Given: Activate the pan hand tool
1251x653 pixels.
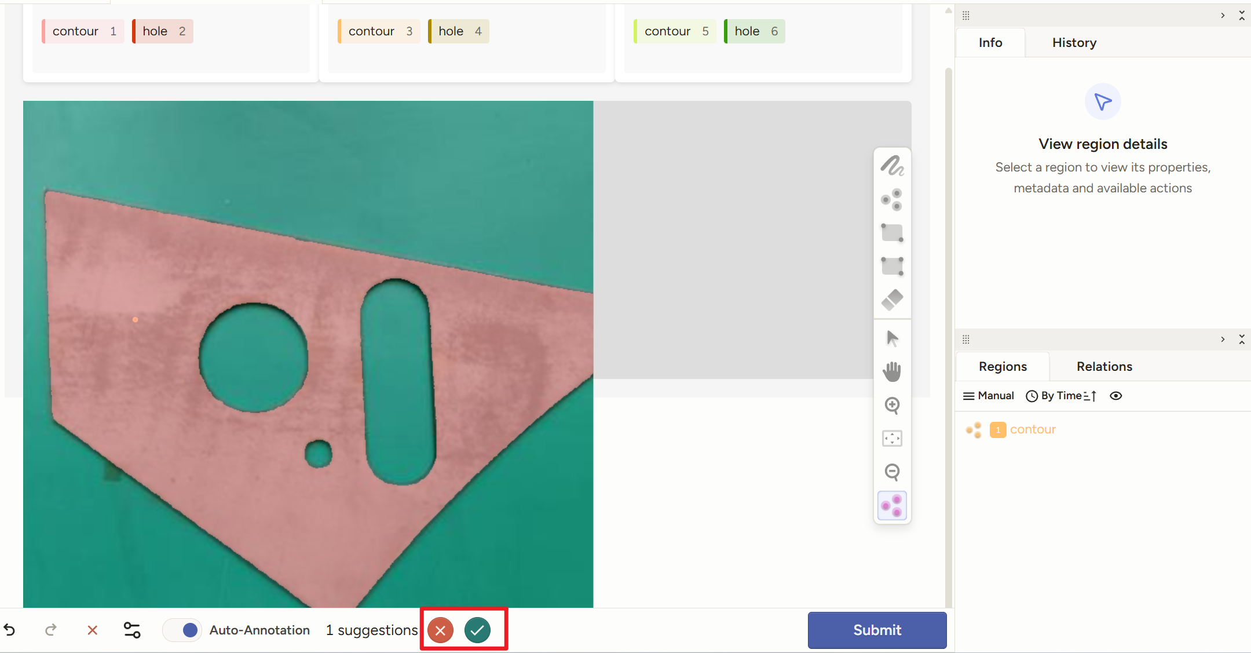Looking at the screenshot, I should [x=892, y=371].
